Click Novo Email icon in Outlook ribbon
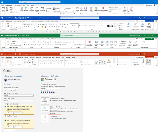The image size is (158, 133). (x=3, y=9)
